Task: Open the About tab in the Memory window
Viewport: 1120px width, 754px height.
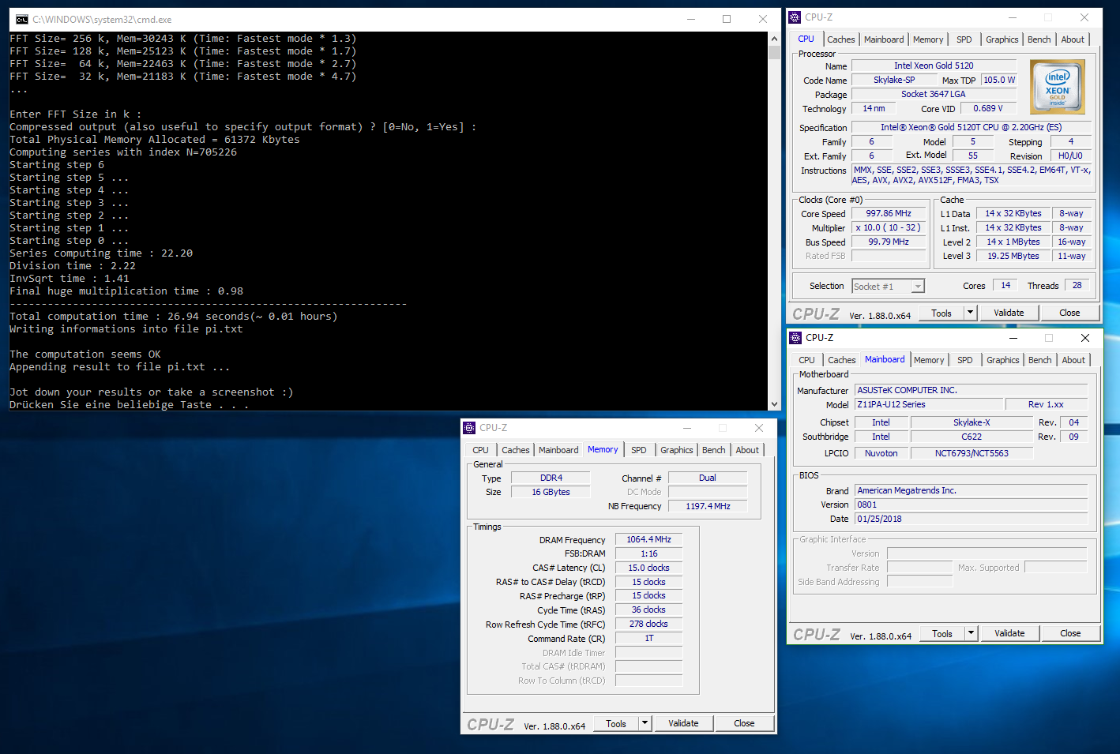Action: [747, 450]
